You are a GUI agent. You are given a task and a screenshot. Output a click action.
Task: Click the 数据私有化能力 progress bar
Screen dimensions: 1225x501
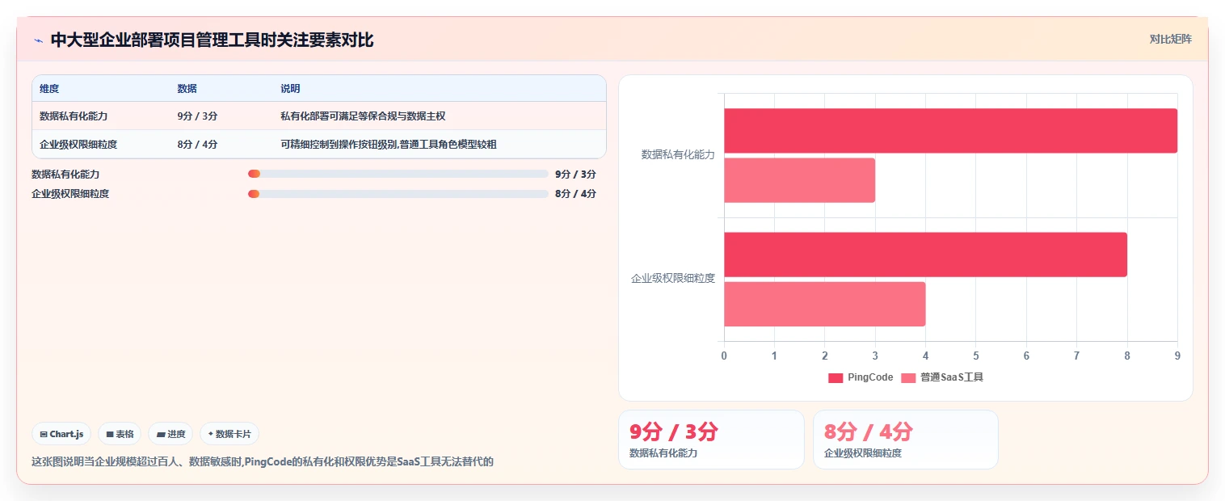coord(398,174)
